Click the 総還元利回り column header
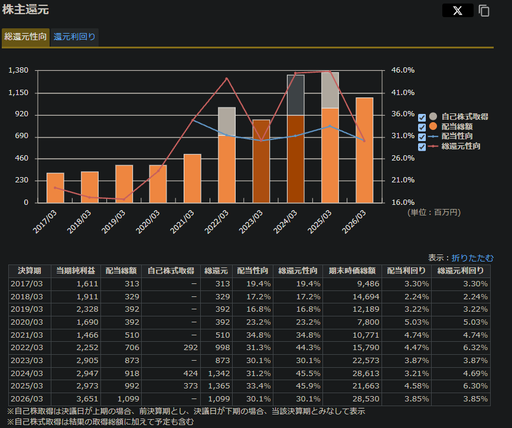 point(461,271)
